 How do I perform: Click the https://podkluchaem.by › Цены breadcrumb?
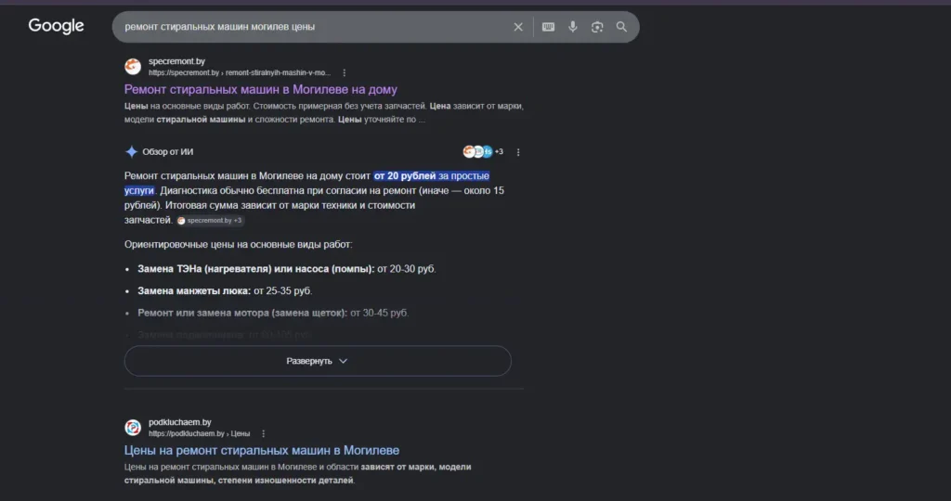pos(199,434)
